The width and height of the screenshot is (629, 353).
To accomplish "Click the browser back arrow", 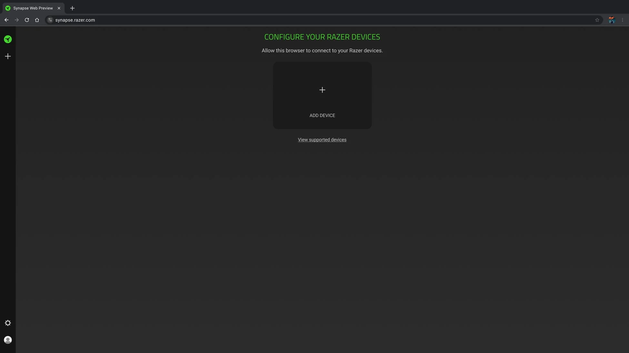I will (6, 20).
